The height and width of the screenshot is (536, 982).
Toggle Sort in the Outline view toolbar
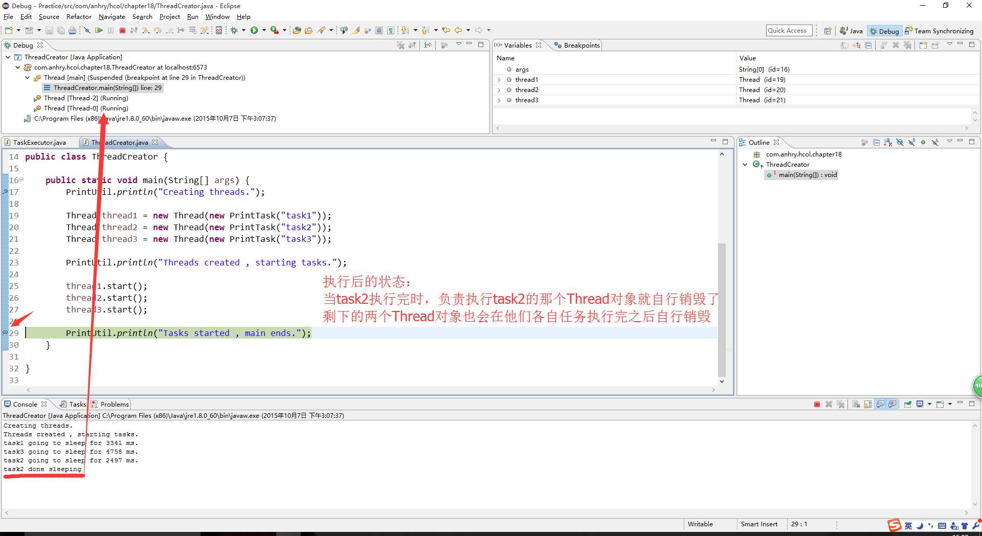tap(888, 142)
